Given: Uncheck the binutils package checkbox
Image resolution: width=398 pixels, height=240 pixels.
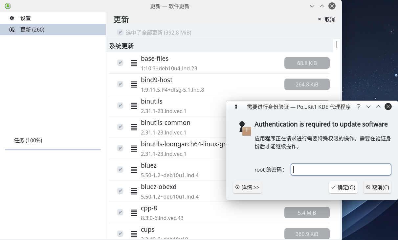Looking at the screenshot, I should (x=120, y=105).
